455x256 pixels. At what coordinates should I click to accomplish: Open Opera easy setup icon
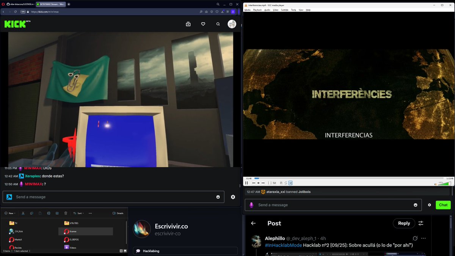coord(228,12)
